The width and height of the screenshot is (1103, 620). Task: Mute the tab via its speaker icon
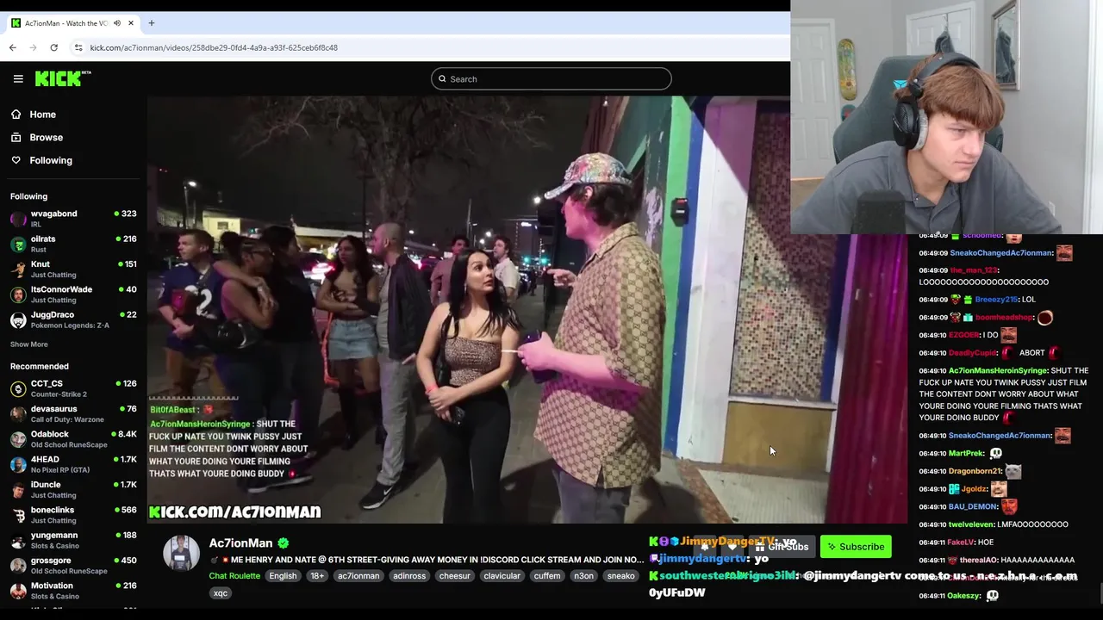coord(117,23)
